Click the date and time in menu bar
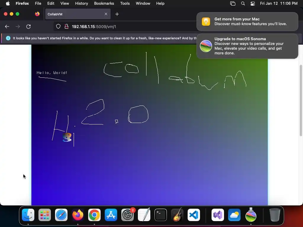This screenshot has height=227, width=303. tap(279, 4)
